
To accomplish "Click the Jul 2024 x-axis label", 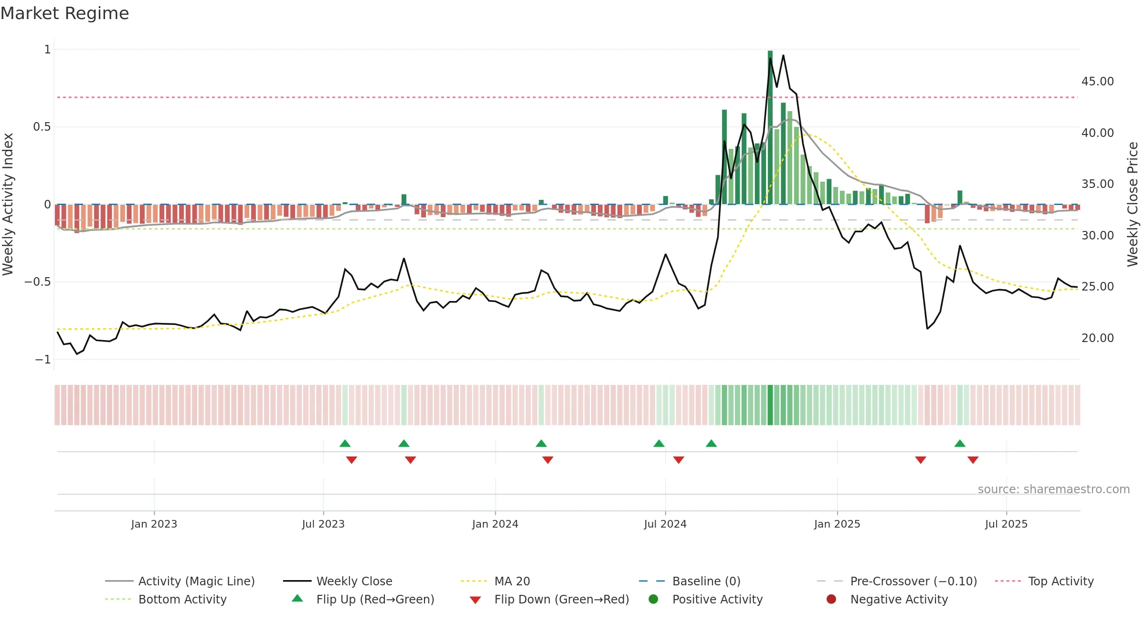I will (x=665, y=524).
